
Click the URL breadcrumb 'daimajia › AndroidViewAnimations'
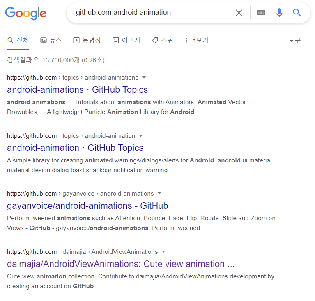110,252
